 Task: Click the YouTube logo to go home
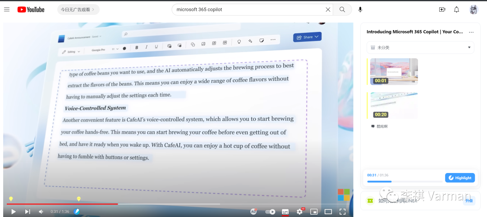click(31, 9)
